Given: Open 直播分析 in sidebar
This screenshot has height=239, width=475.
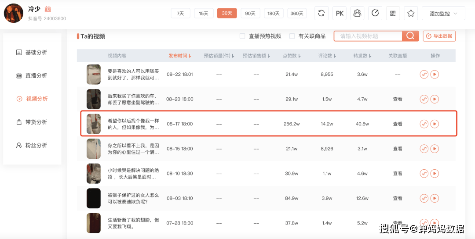Looking at the screenshot, I should [32, 75].
